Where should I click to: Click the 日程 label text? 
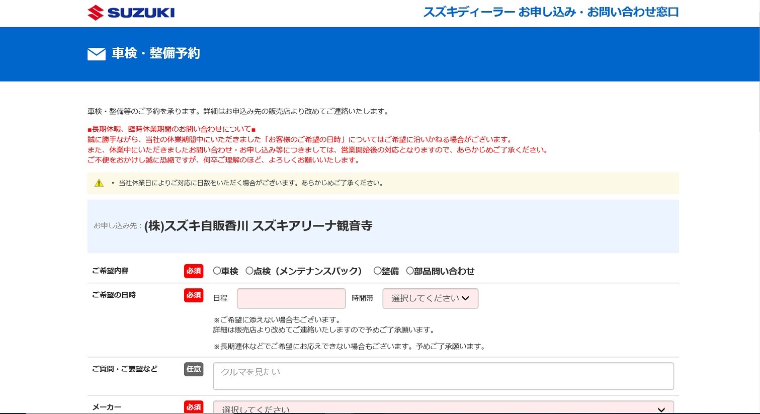(x=220, y=298)
